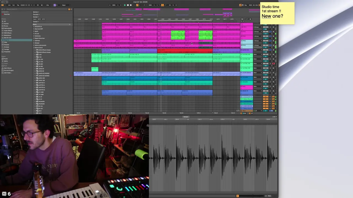Toggle the 15 Audio track activator
Screen dimensions: 353x198
(266, 77)
